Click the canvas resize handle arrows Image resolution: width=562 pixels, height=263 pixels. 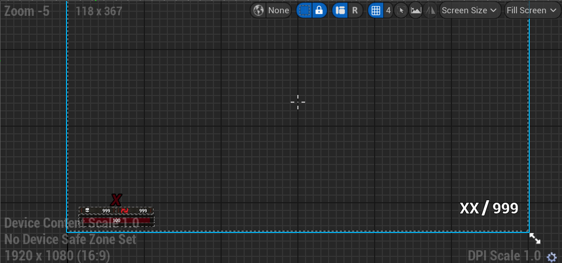(535, 238)
